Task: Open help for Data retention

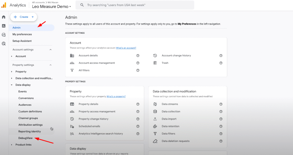Action: coord(221,126)
